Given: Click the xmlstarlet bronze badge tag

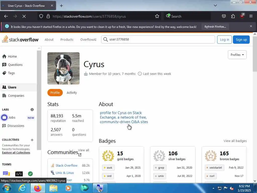Looking at the screenshot, I should [214, 168].
